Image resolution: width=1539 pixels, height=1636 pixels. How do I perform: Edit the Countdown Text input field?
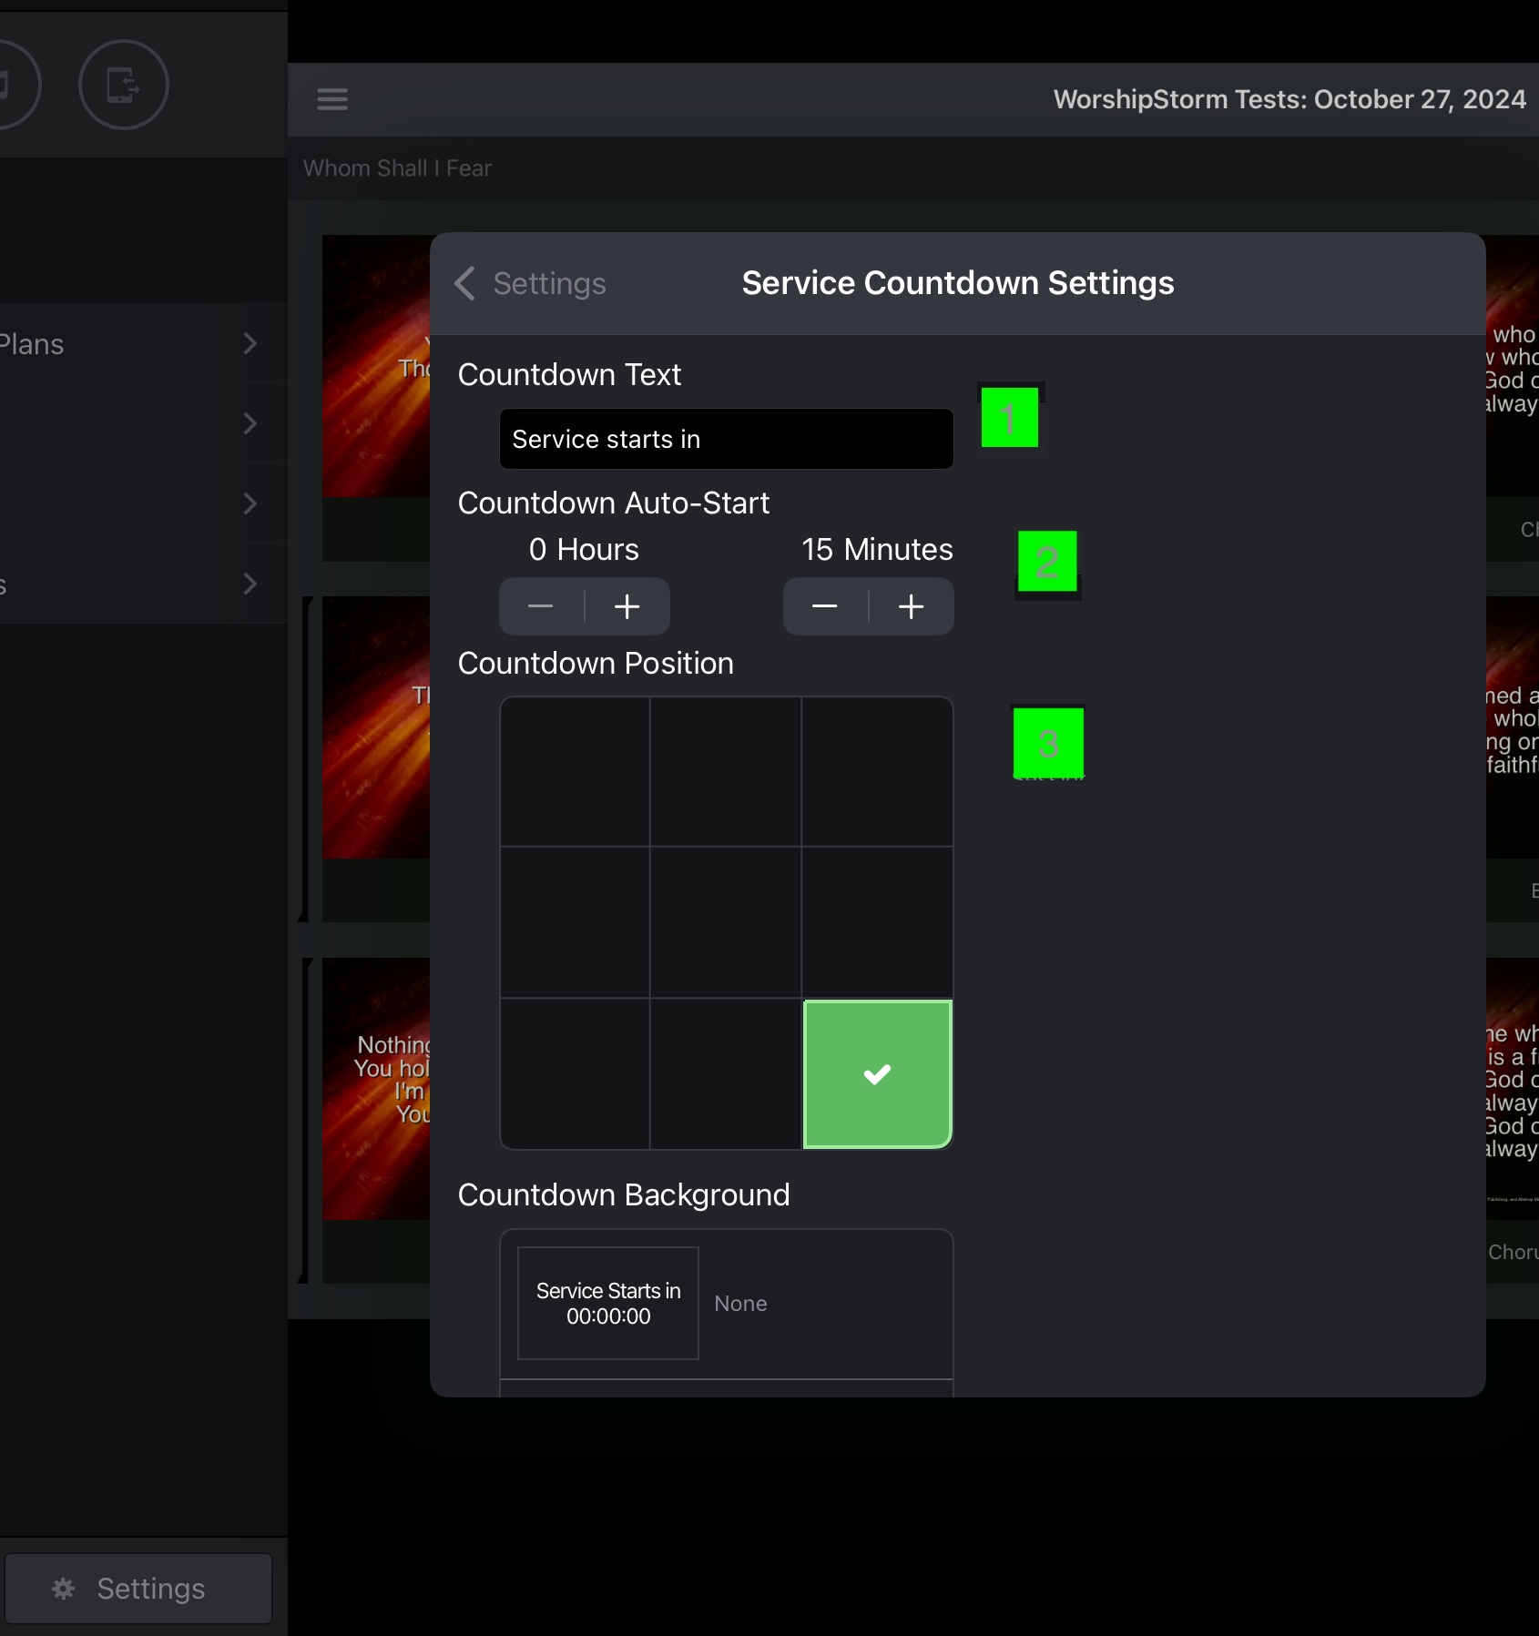727,439
